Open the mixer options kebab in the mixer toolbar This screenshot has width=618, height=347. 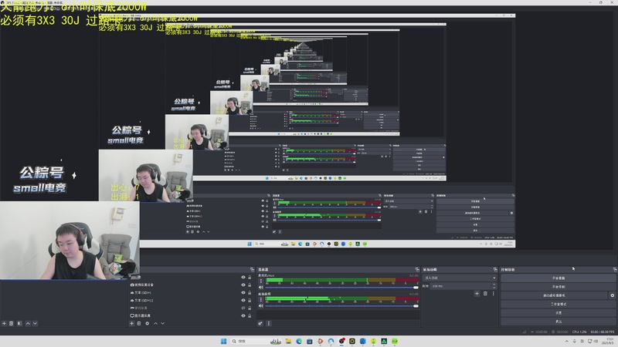[268, 323]
